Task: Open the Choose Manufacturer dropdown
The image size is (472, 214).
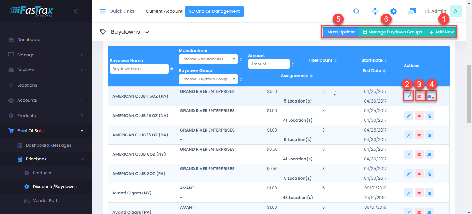Action: point(208,59)
